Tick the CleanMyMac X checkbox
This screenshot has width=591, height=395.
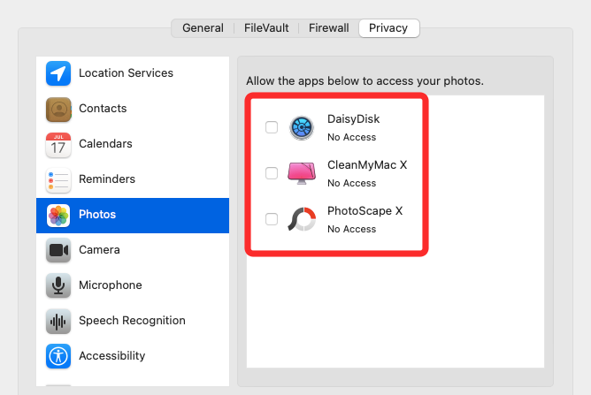pos(272,173)
